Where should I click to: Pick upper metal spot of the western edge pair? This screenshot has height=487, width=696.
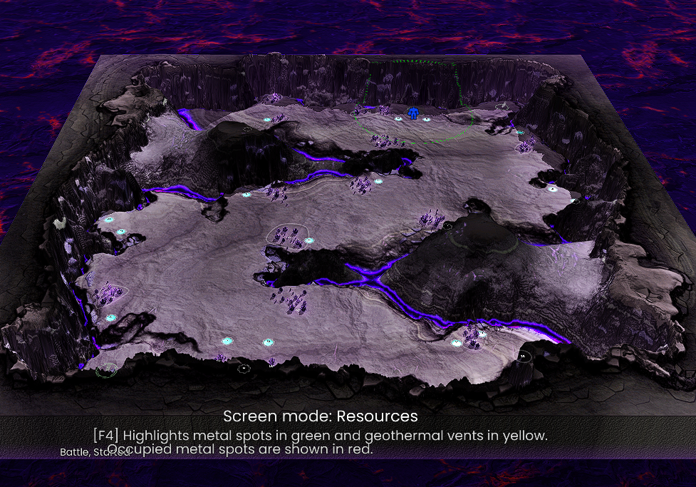[109, 220]
